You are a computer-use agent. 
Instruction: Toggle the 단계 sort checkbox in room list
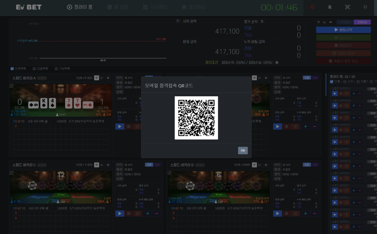(x=331, y=82)
